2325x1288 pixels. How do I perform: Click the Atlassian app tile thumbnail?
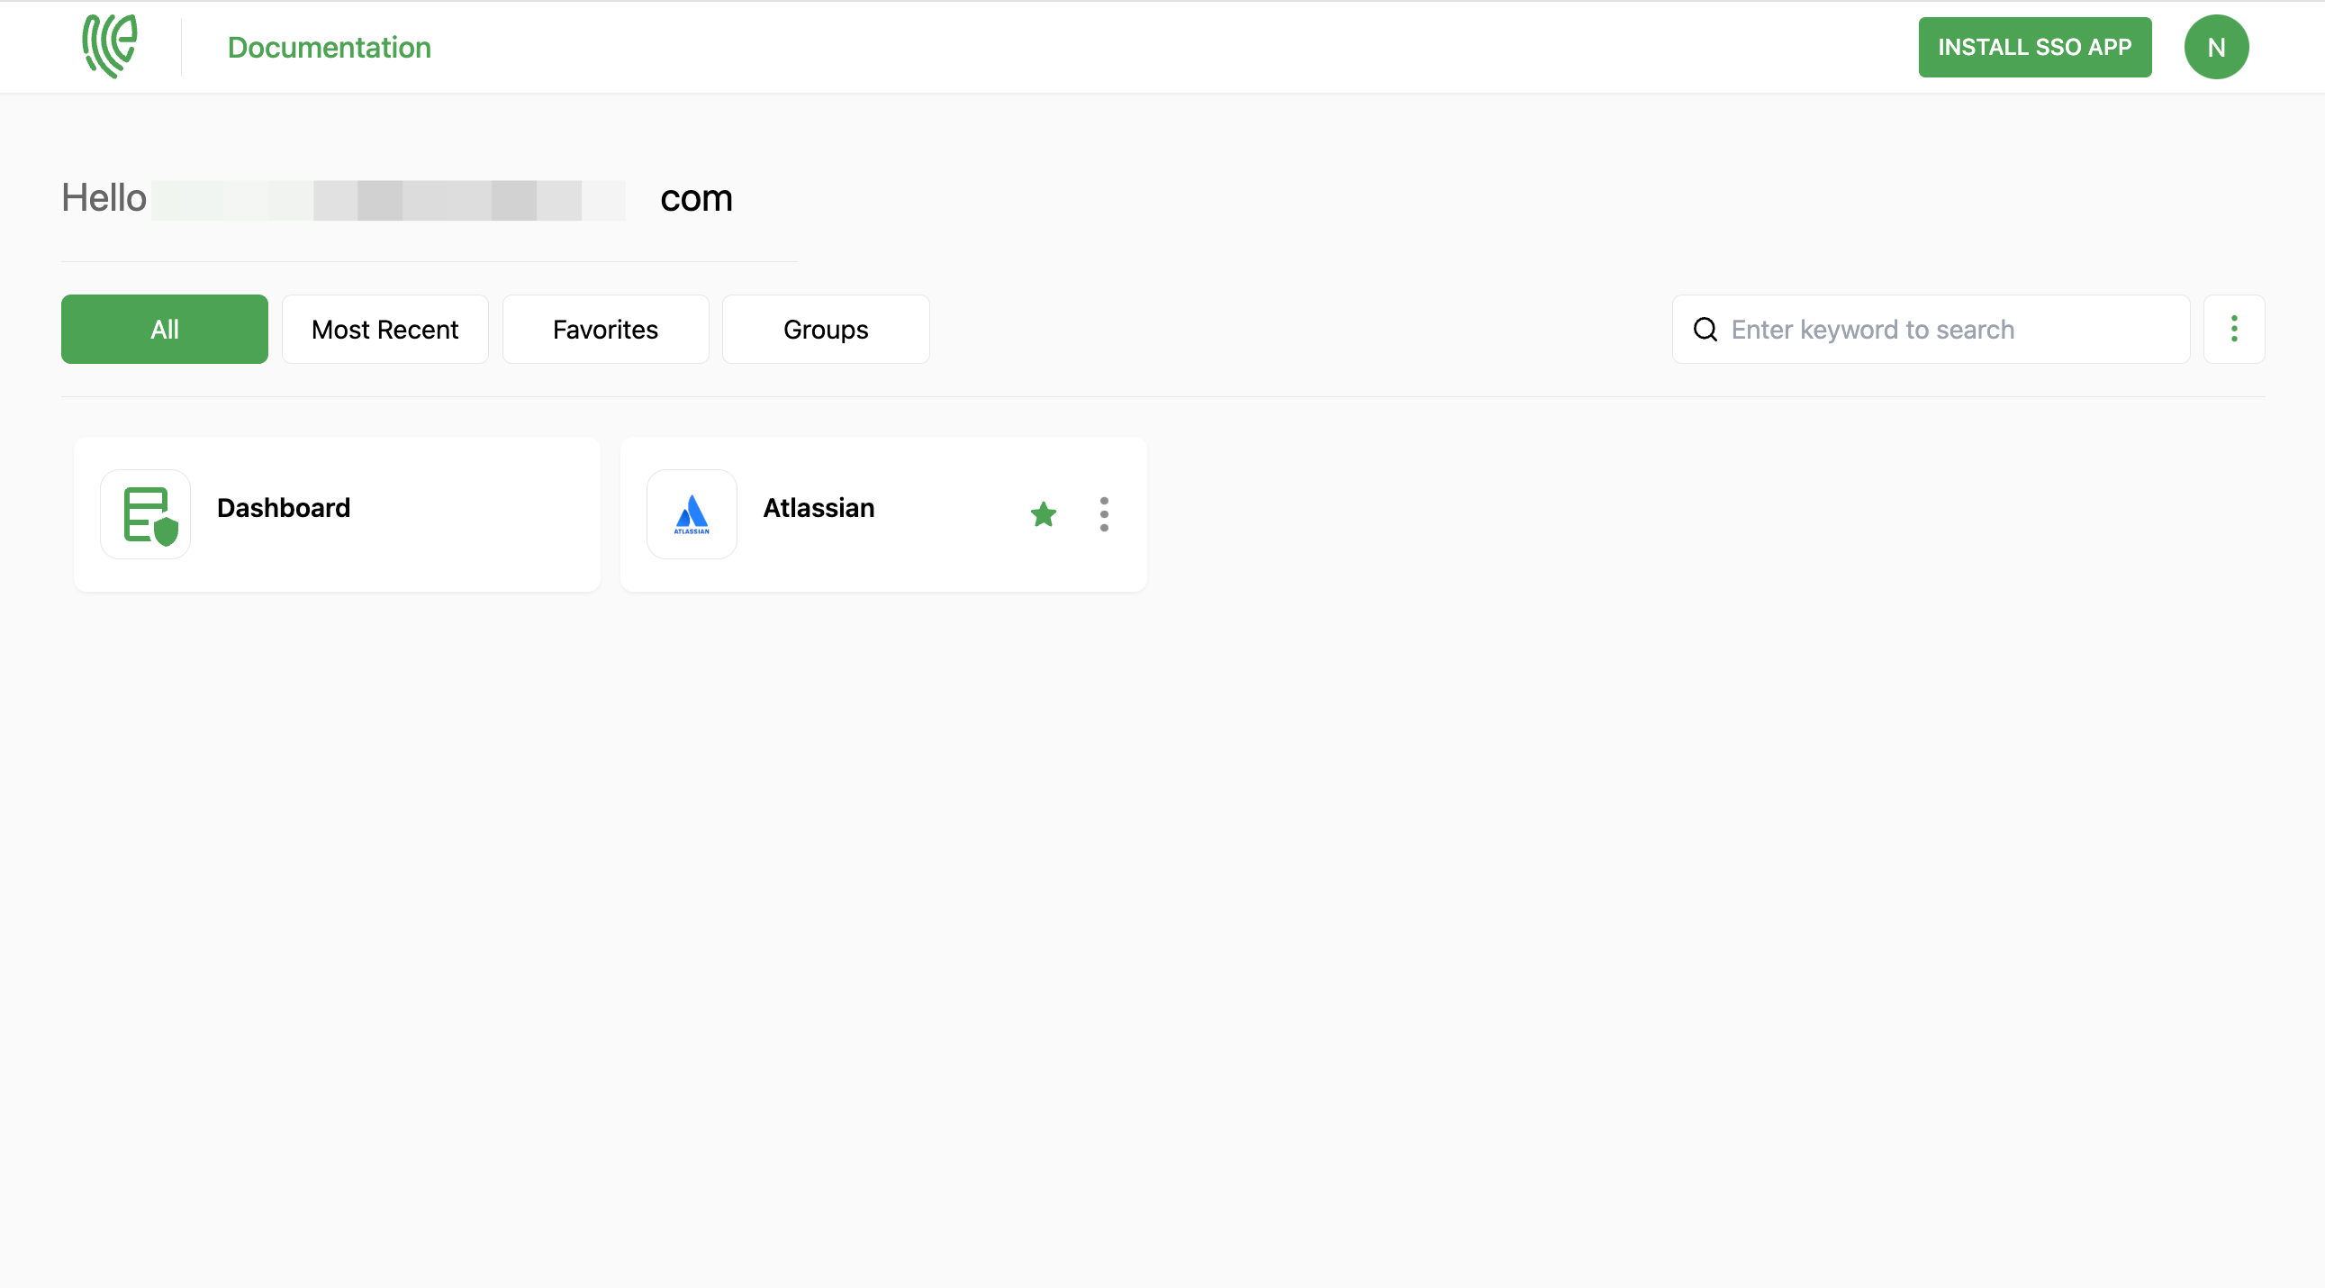(x=691, y=514)
